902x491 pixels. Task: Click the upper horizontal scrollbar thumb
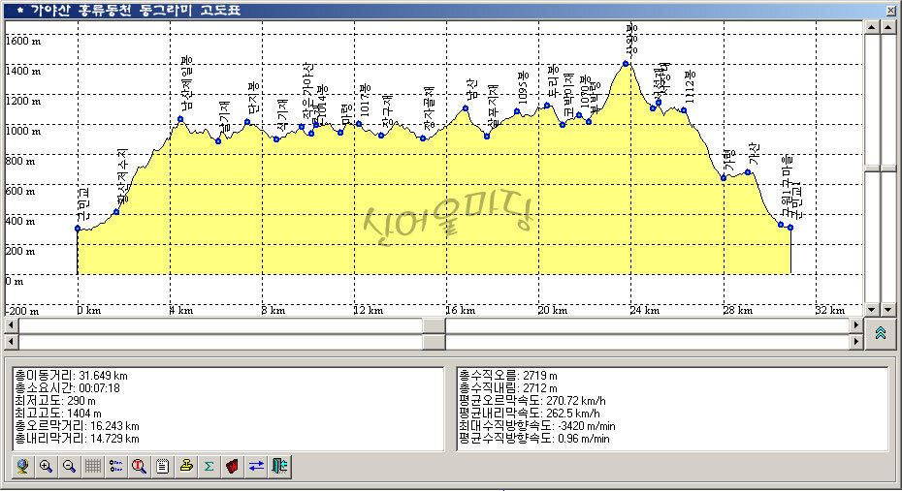pyautogui.click(x=434, y=325)
